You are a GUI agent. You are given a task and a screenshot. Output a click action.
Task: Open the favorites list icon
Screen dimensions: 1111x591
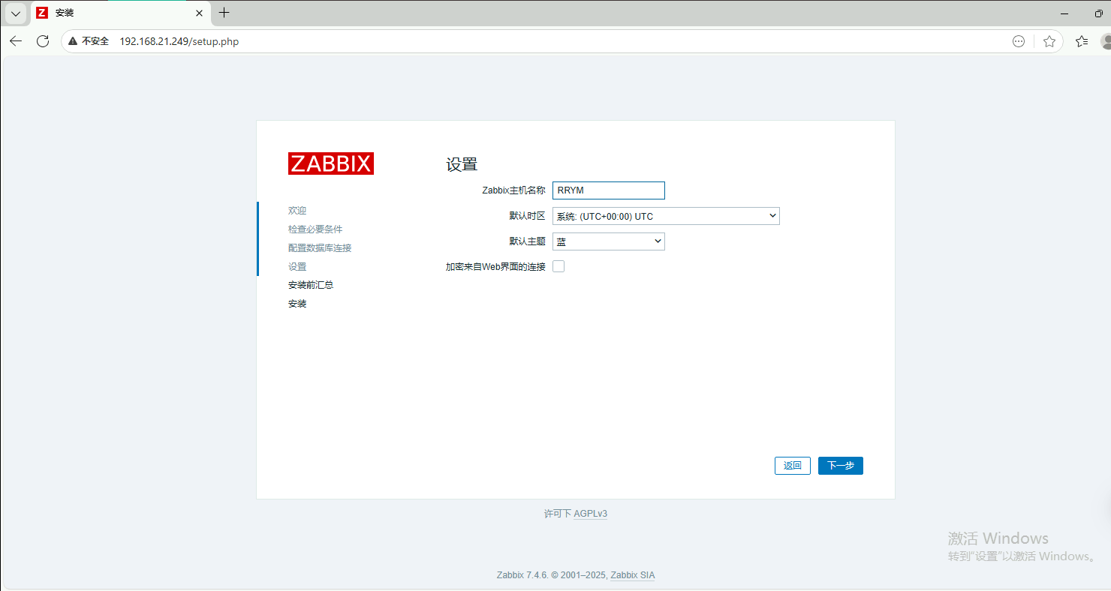click(x=1081, y=41)
